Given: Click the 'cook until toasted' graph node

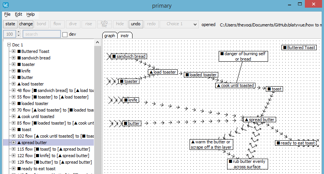Looking at the screenshot, I should pos(235,85).
